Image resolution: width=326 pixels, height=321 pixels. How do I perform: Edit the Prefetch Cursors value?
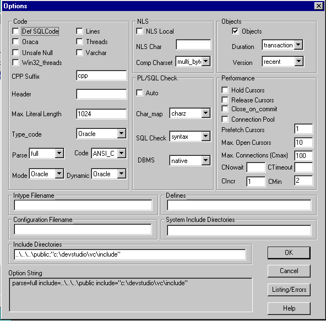click(303, 129)
